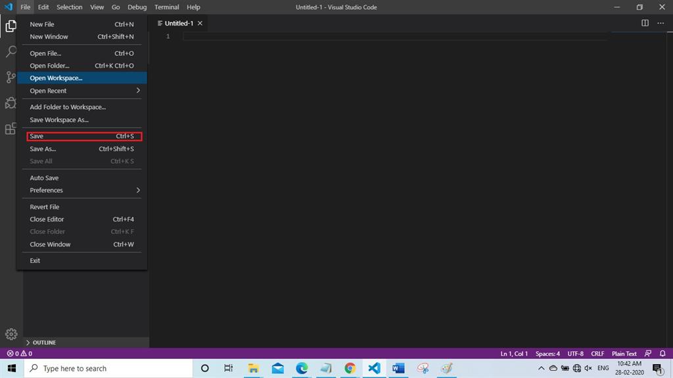This screenshot has width=673, height=378.
Task: Select Close Window menu item
Action: point(82,244)
